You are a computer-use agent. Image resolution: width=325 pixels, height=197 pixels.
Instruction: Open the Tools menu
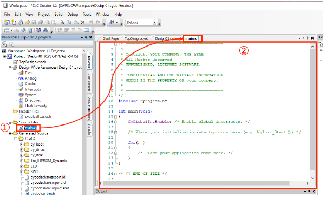click(x=87, y=14)
